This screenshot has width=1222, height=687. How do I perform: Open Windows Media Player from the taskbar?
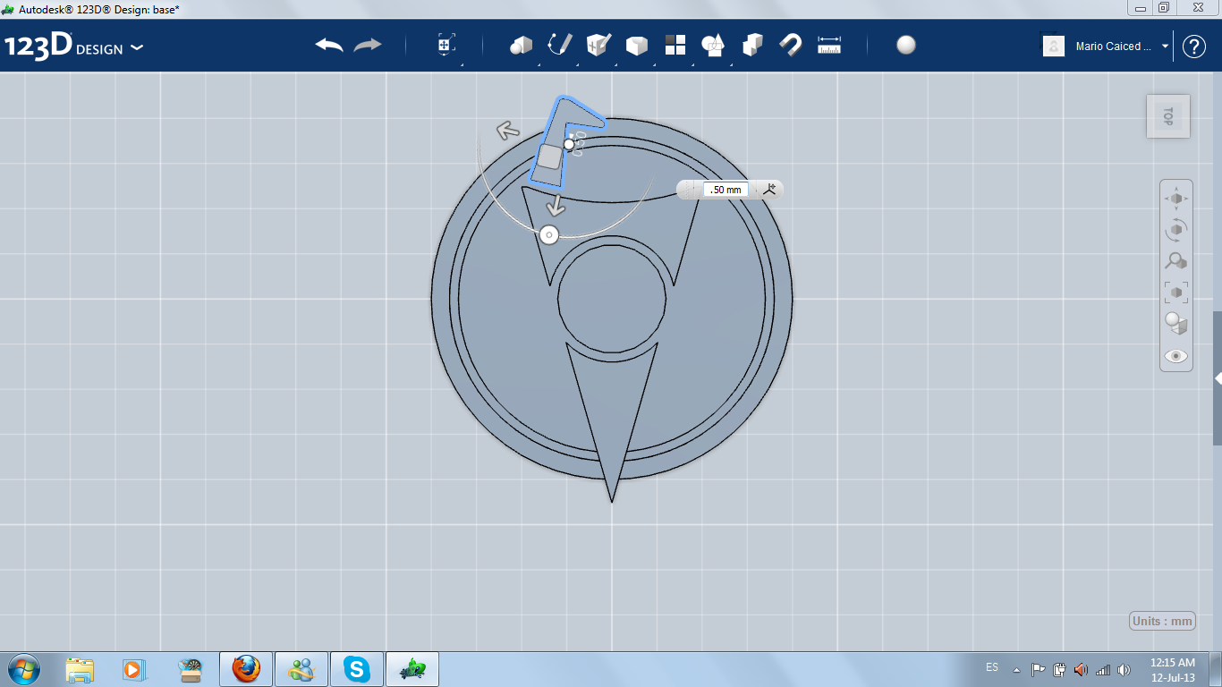point(132,669)
